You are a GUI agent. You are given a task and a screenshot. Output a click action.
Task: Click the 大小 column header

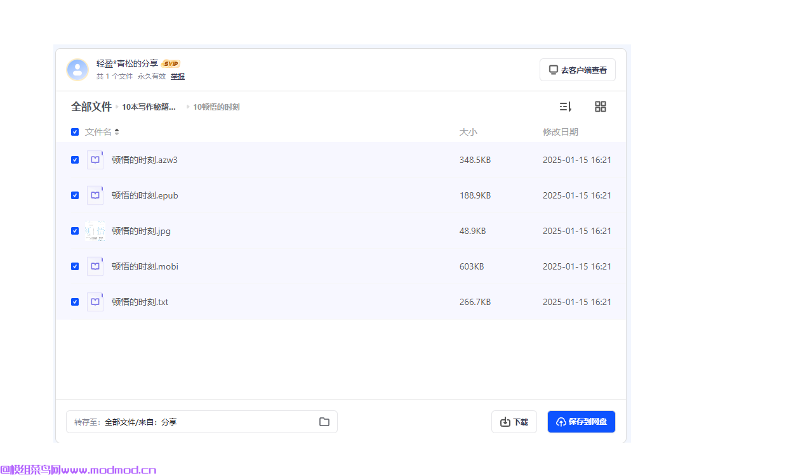tap(469, 132)
